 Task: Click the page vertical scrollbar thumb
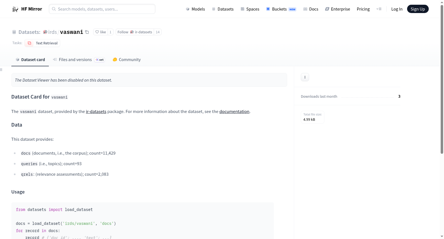point(442,79)
